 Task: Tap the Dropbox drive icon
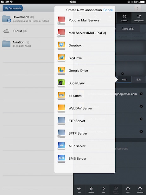pyautogui.click(x=61, y=45)
